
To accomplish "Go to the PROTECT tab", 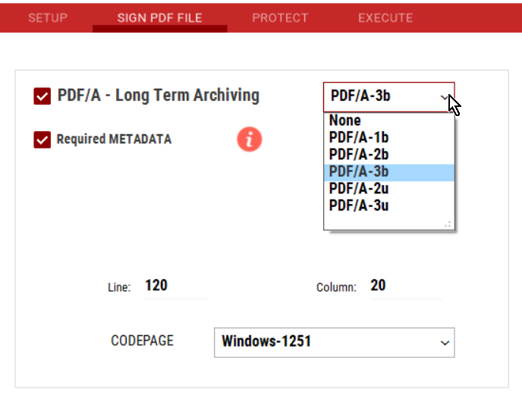I will pyautogui.click(x=280, y=17).
